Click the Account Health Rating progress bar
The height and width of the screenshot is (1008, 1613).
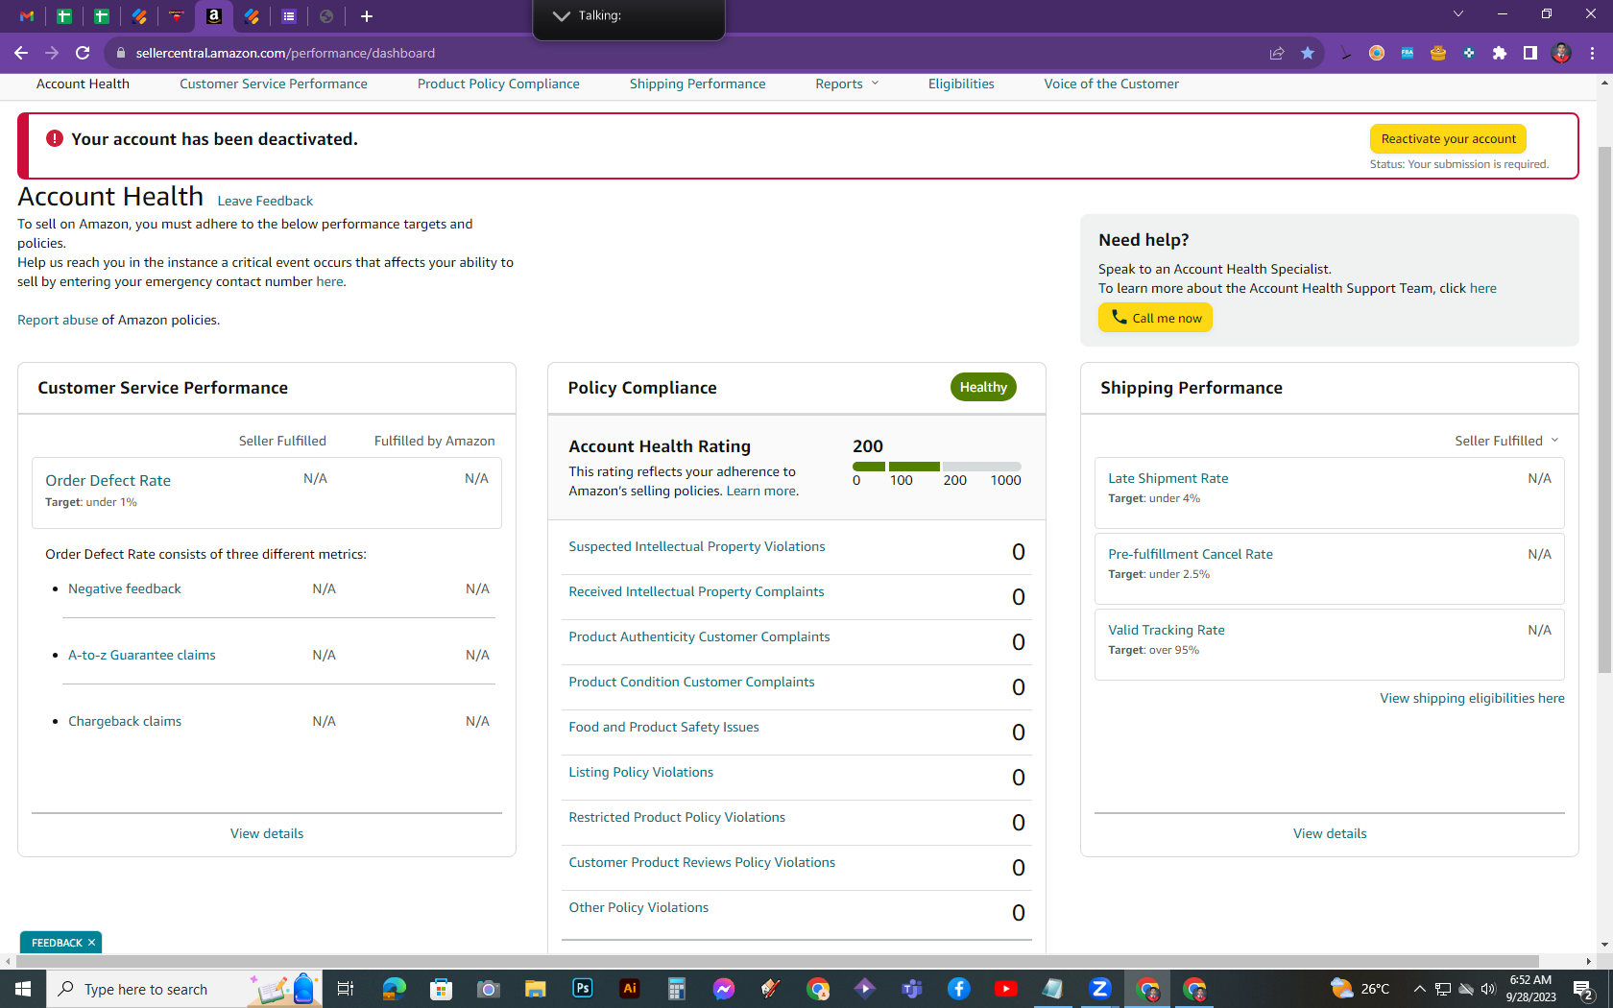937,467
